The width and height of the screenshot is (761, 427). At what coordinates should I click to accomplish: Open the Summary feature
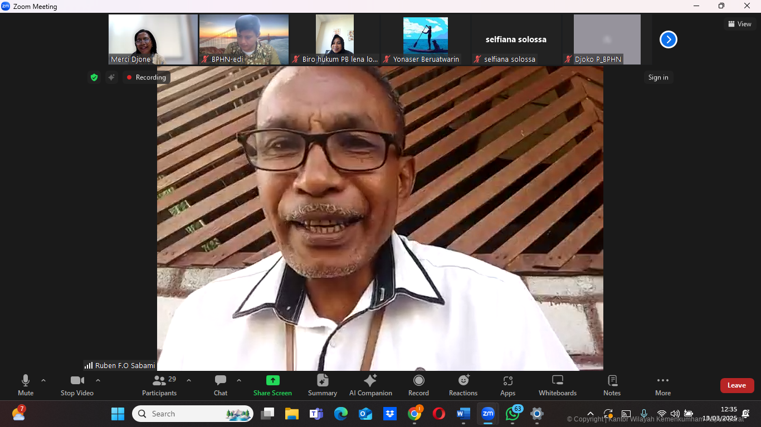[x=323, y=385]
